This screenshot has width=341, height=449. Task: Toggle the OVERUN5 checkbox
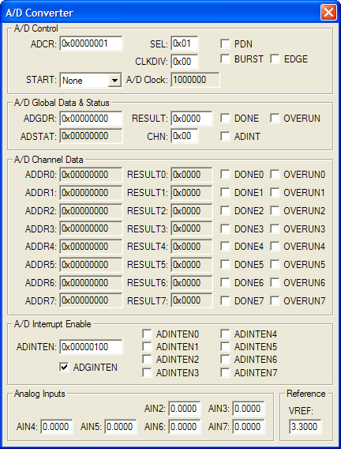[x=275, y=264]
